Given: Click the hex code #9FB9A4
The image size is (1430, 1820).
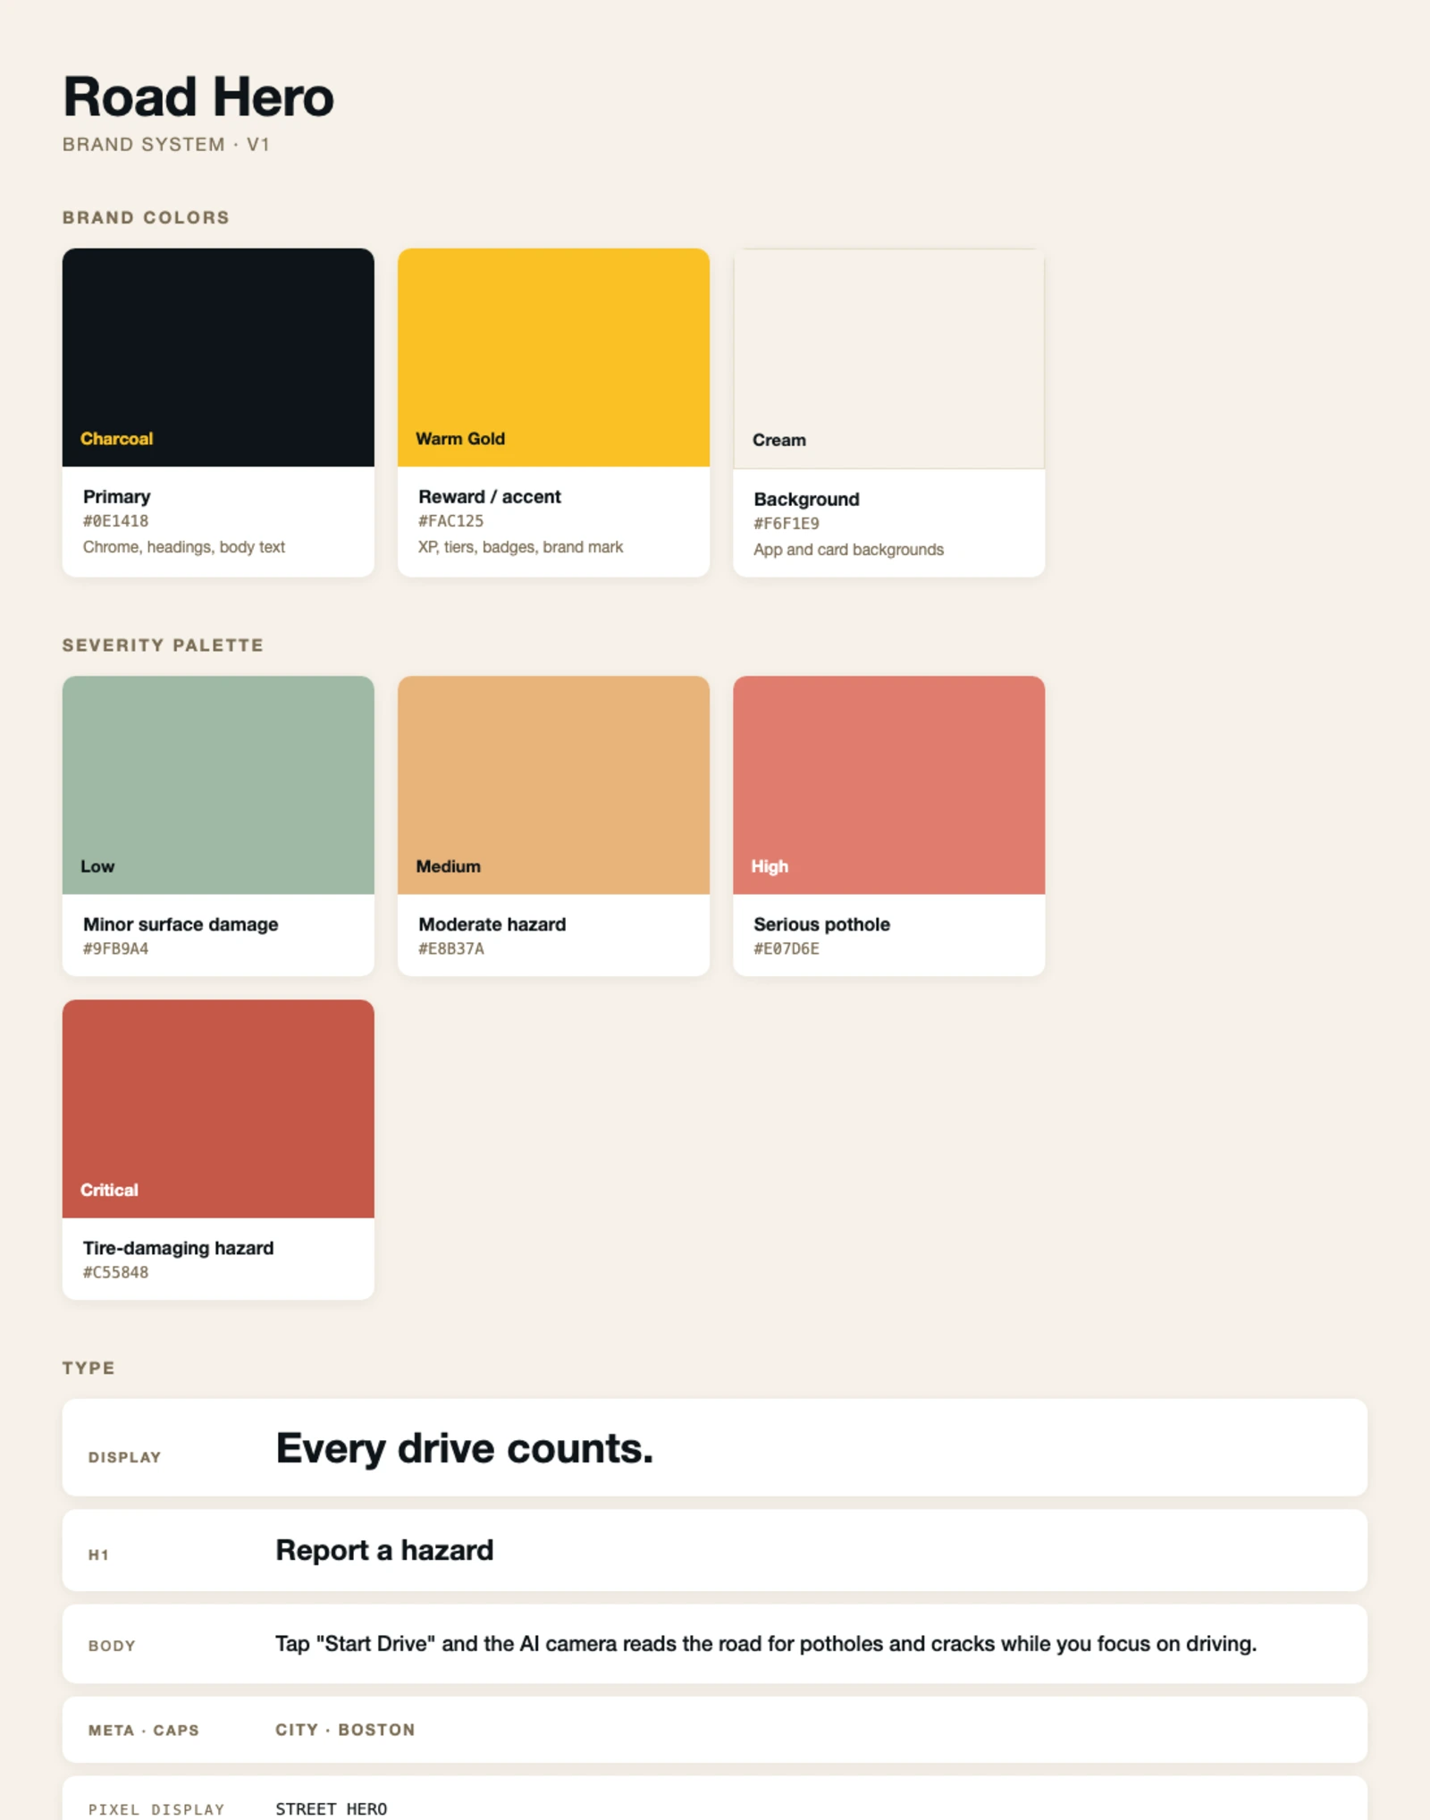Looking at the screenshot, I should coord(116,948).
